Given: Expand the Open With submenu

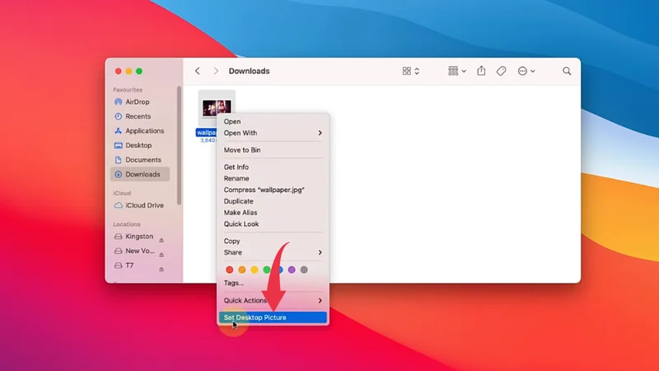Looking at the screenshot, I should 272,133.
